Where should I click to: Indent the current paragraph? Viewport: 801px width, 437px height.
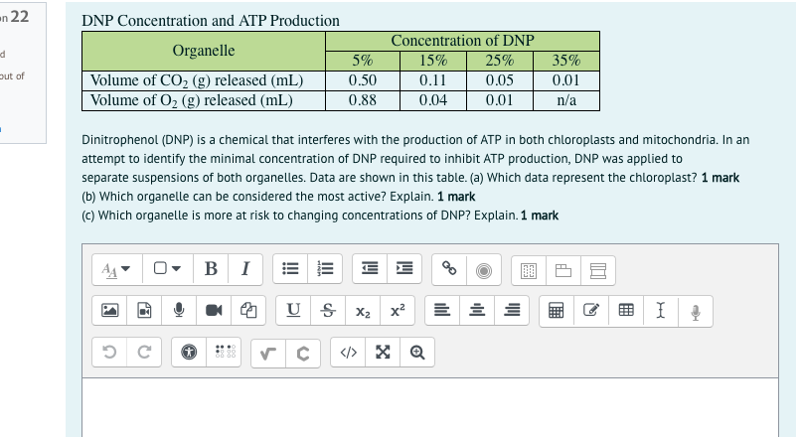pos(404,268)
